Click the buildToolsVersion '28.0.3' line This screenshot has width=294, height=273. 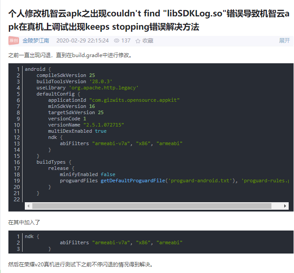tap(74, 81)
